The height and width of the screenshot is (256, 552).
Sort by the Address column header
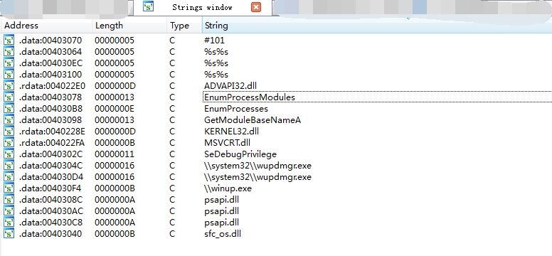point(46,26)
